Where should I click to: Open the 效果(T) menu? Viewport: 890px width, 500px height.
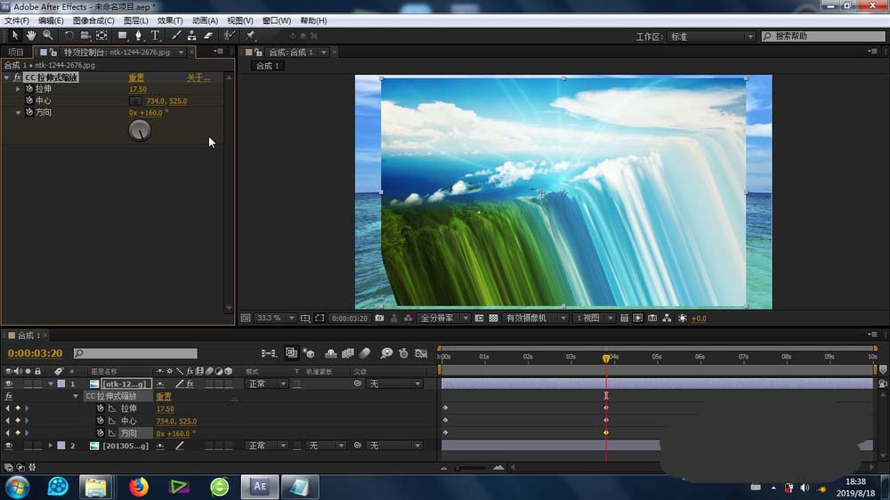tap(169, 20)
